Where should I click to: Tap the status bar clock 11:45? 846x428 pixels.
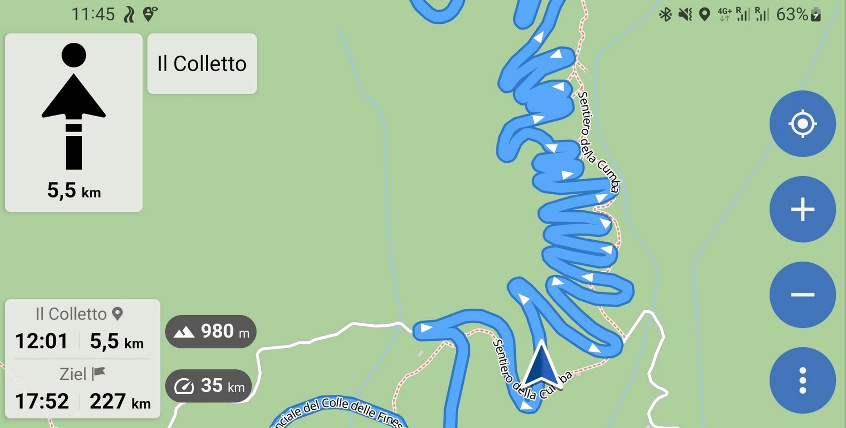tap(93, 14)
